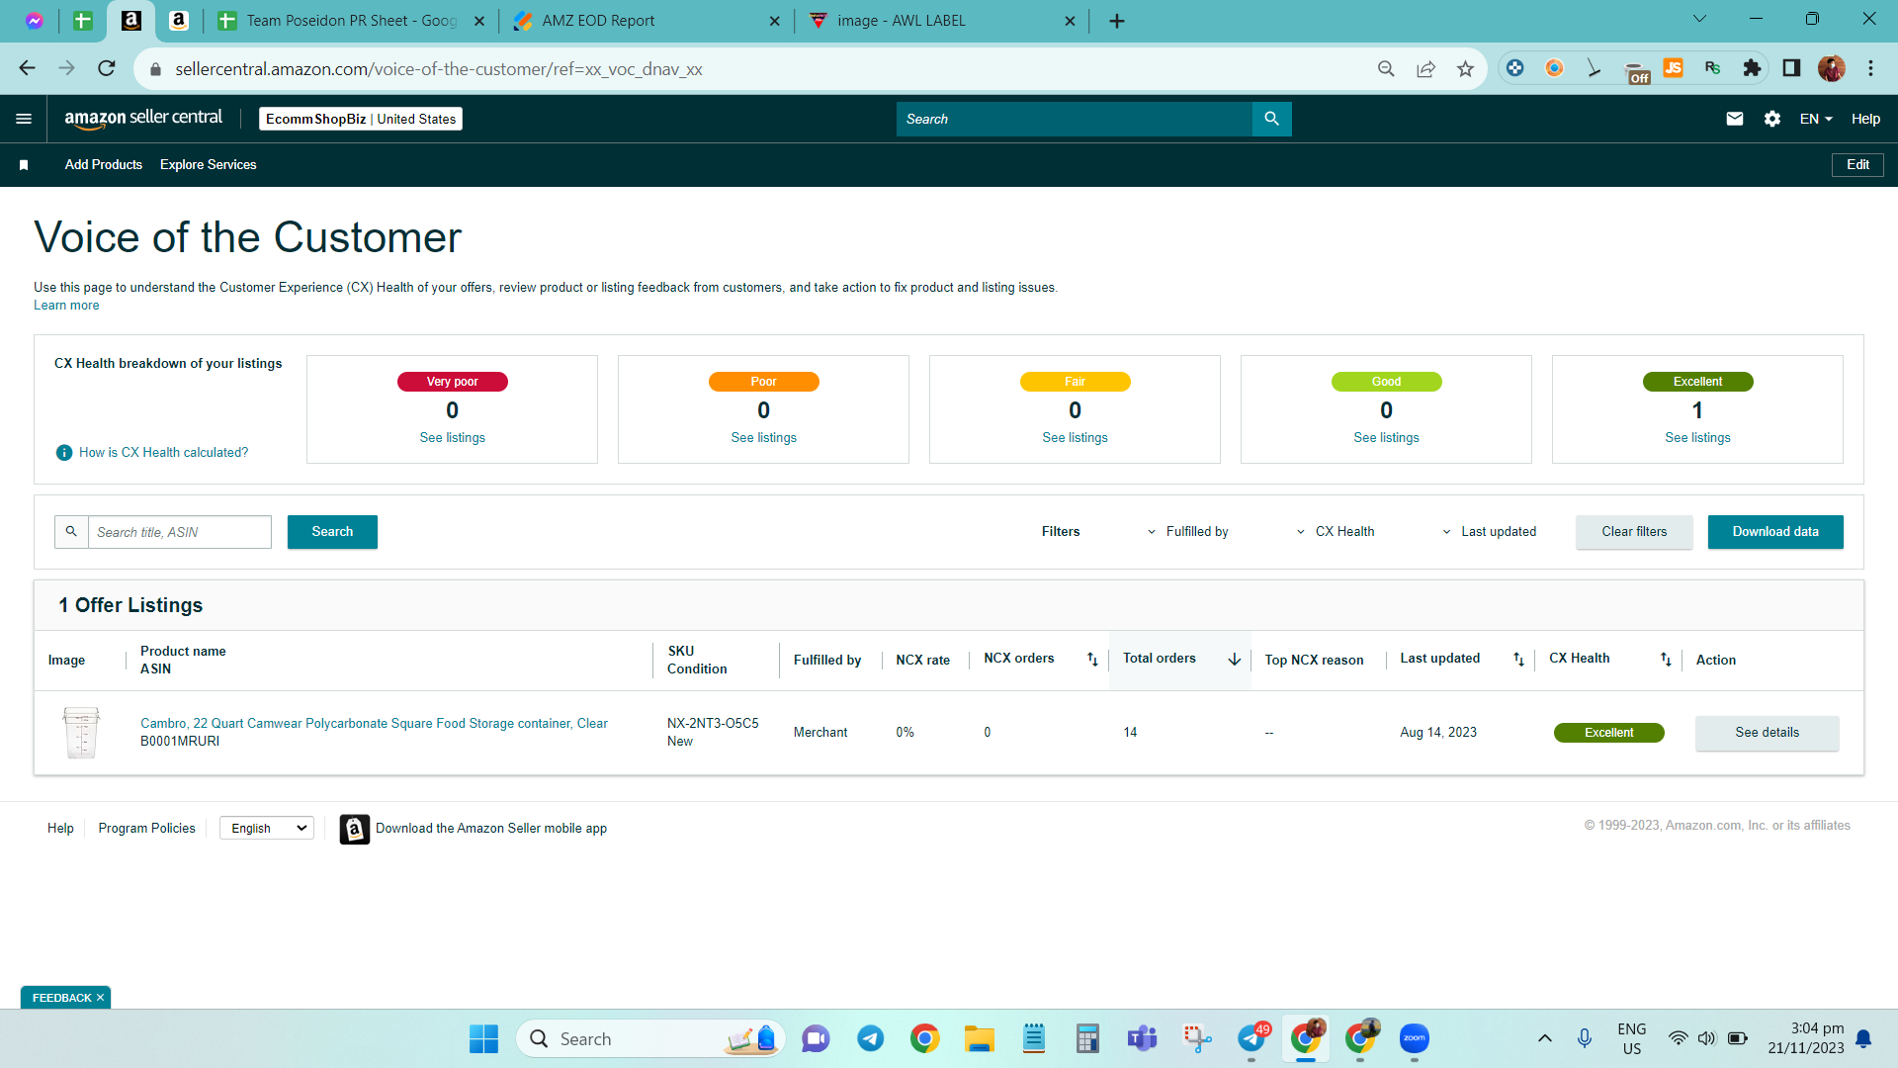Click the Excellent CX Health badge in listing row
This screenshot has height=1068, width=1898.
tap(1608, 733)
